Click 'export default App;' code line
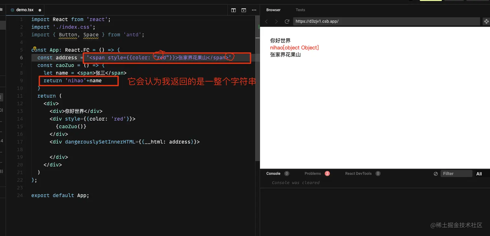The image size is (490, 236). (x=60, y=195)
